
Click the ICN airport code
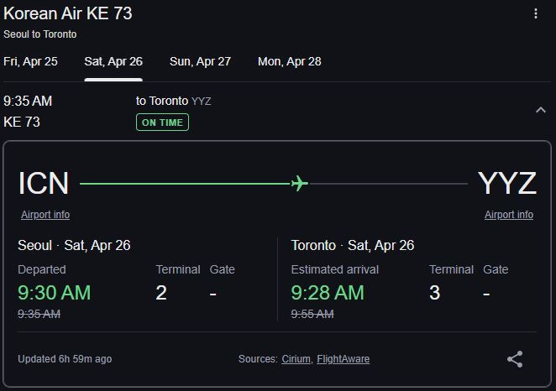44,183
